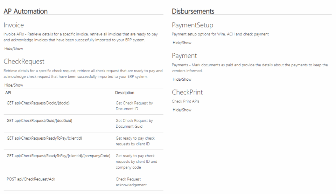Click the Invoice section heading
336x194 pixels.
click(14, 26)
